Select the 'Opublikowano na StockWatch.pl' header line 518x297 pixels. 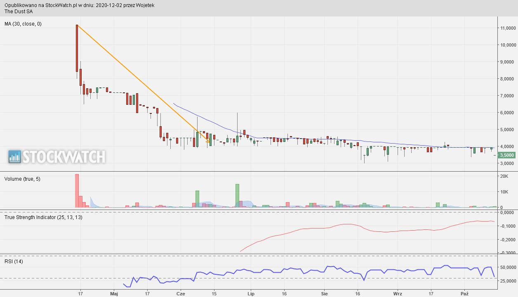coord(80,6)
